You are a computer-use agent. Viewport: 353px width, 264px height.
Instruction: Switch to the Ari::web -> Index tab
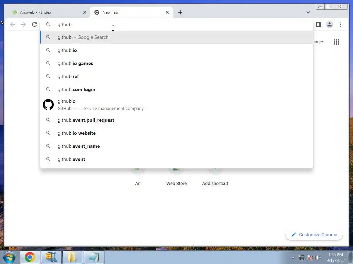pyautogui.click(x=48, y=12)
